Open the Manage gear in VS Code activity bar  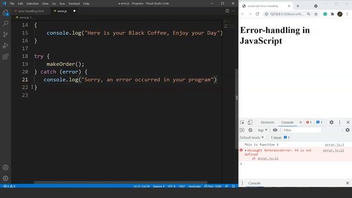point(5,178)
